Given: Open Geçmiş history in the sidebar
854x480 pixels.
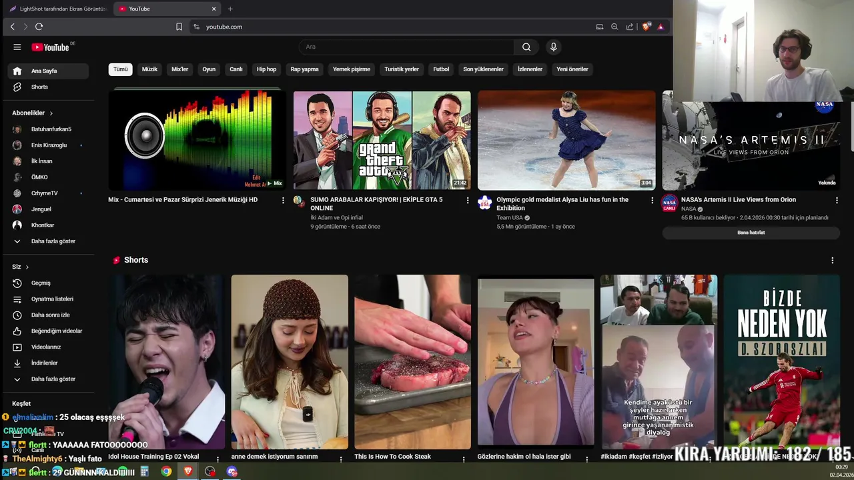Looking at the screenshot, I should [49, 283].
